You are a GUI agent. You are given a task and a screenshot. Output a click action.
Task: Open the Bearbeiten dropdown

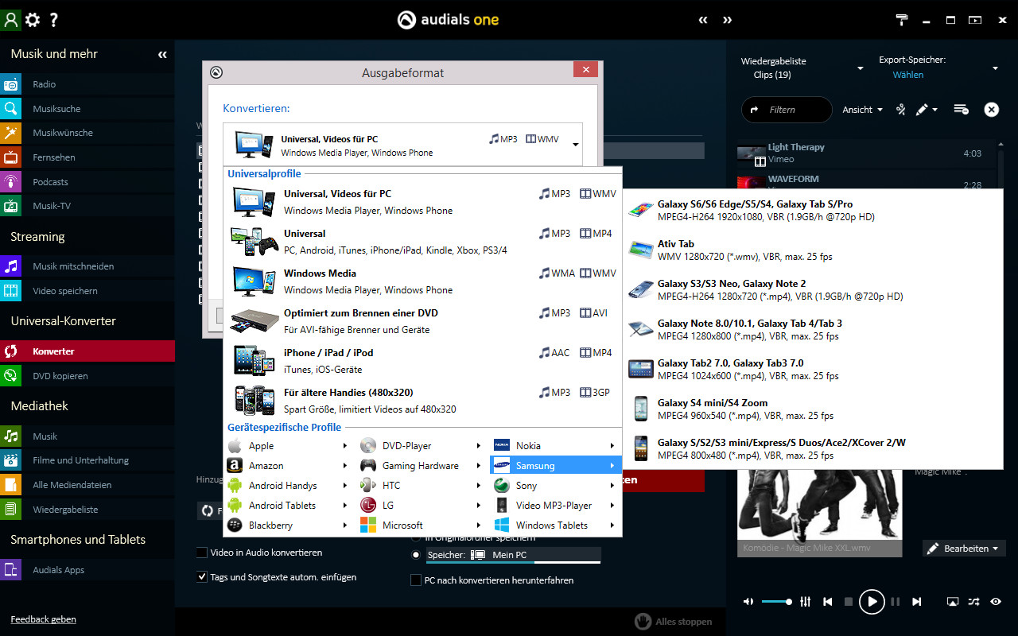(964, 549)
